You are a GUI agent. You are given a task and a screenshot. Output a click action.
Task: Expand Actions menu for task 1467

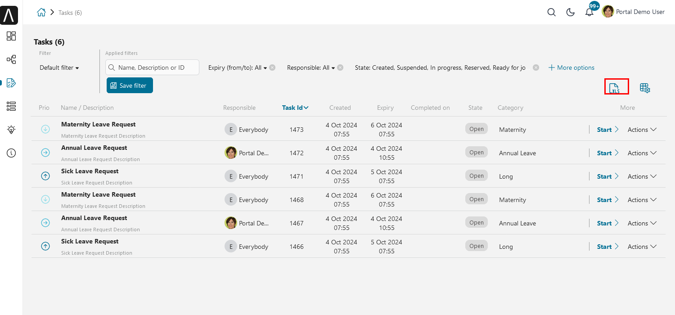point(642,223)
